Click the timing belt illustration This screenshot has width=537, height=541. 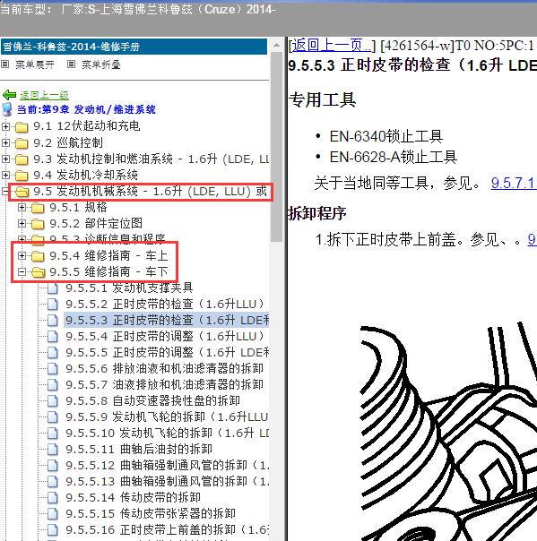448,431
